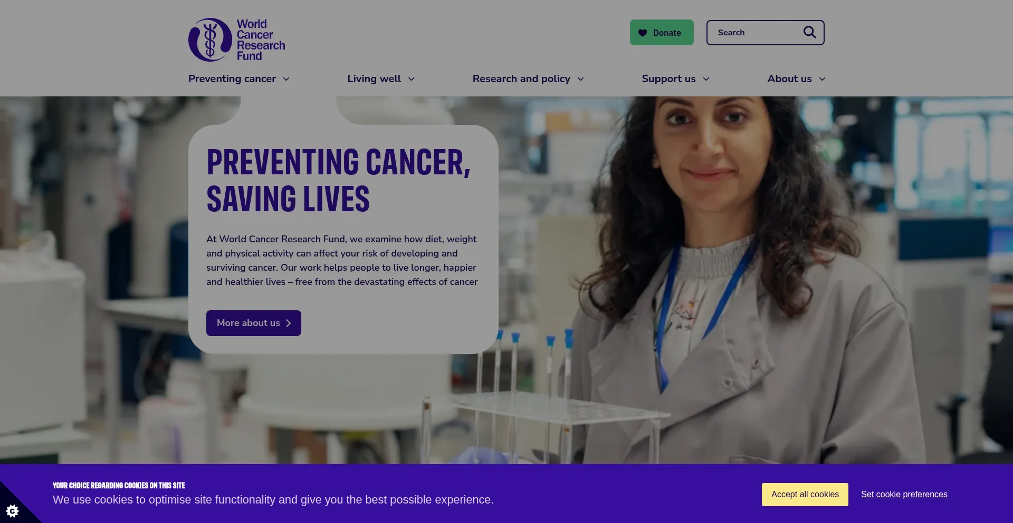This screenshot has width=1013, height=523.
Task: Open the Preventing cancer menu
Action: [x=232, y=78]
